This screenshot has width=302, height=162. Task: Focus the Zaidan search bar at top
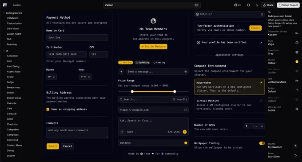pos(152,5)
